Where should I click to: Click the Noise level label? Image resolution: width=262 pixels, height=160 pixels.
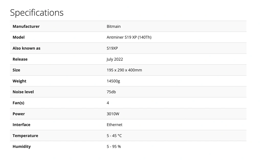click(23, 92)
